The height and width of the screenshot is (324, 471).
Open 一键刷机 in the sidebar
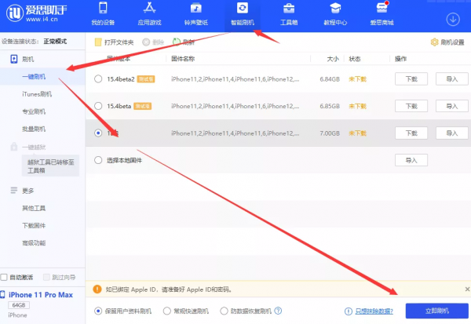click(x=34, y=77)
